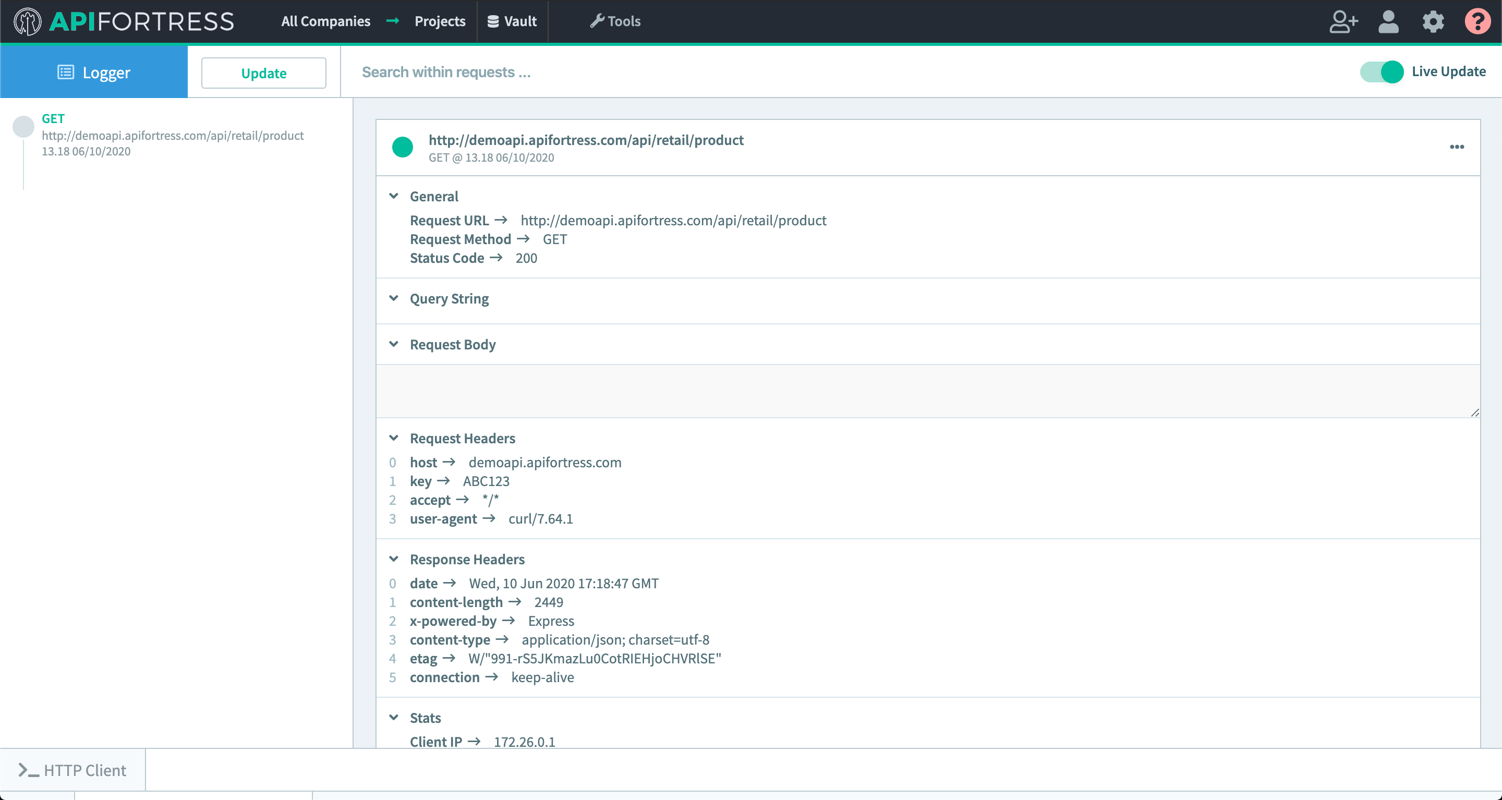Image resolution: width=1502 pixels, height=800 pixels.
Task: Toggle the Live Update switch
Action: (1382, 71)
